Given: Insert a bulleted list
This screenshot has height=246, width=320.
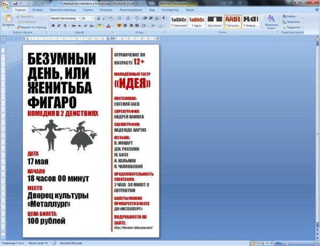Looking at the screenshot, I should (119, 18).
